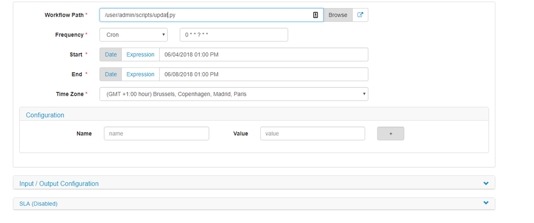Click the End date value field
534x223 pixels.
pyautogui.click(x=263, y=74)
